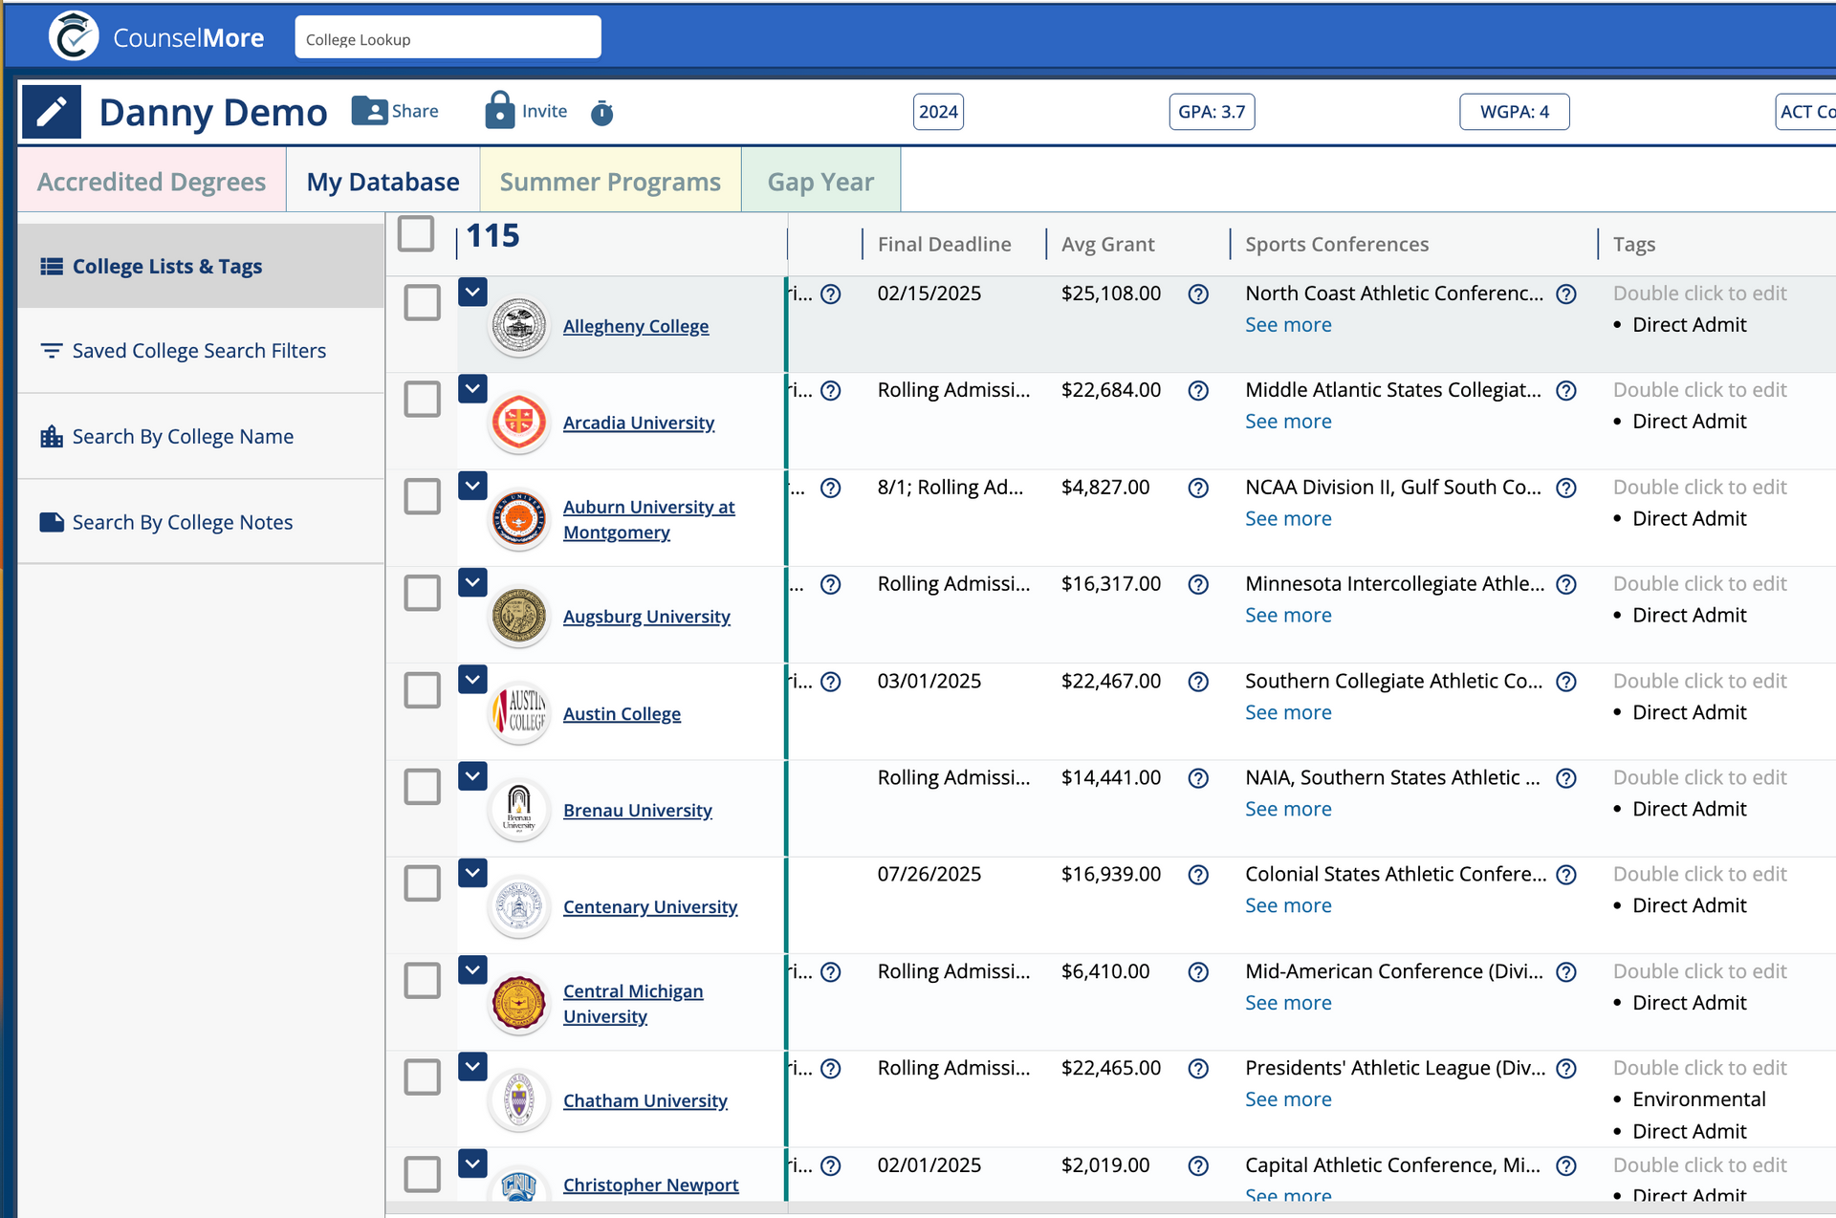Expand the Augsburg University row dropdown arrow
Screen dimensions: 1836x1218
pyautogui.click(x=472, y=582)
